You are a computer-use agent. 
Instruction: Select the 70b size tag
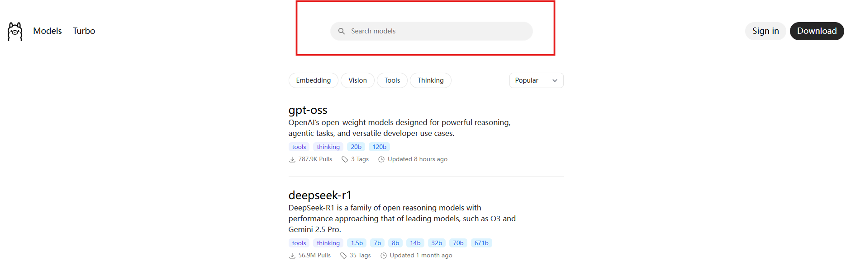tap(458, 243)
